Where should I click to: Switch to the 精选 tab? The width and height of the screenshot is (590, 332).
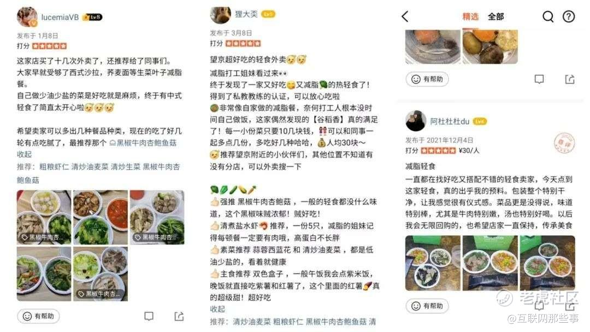coord(470,16)
